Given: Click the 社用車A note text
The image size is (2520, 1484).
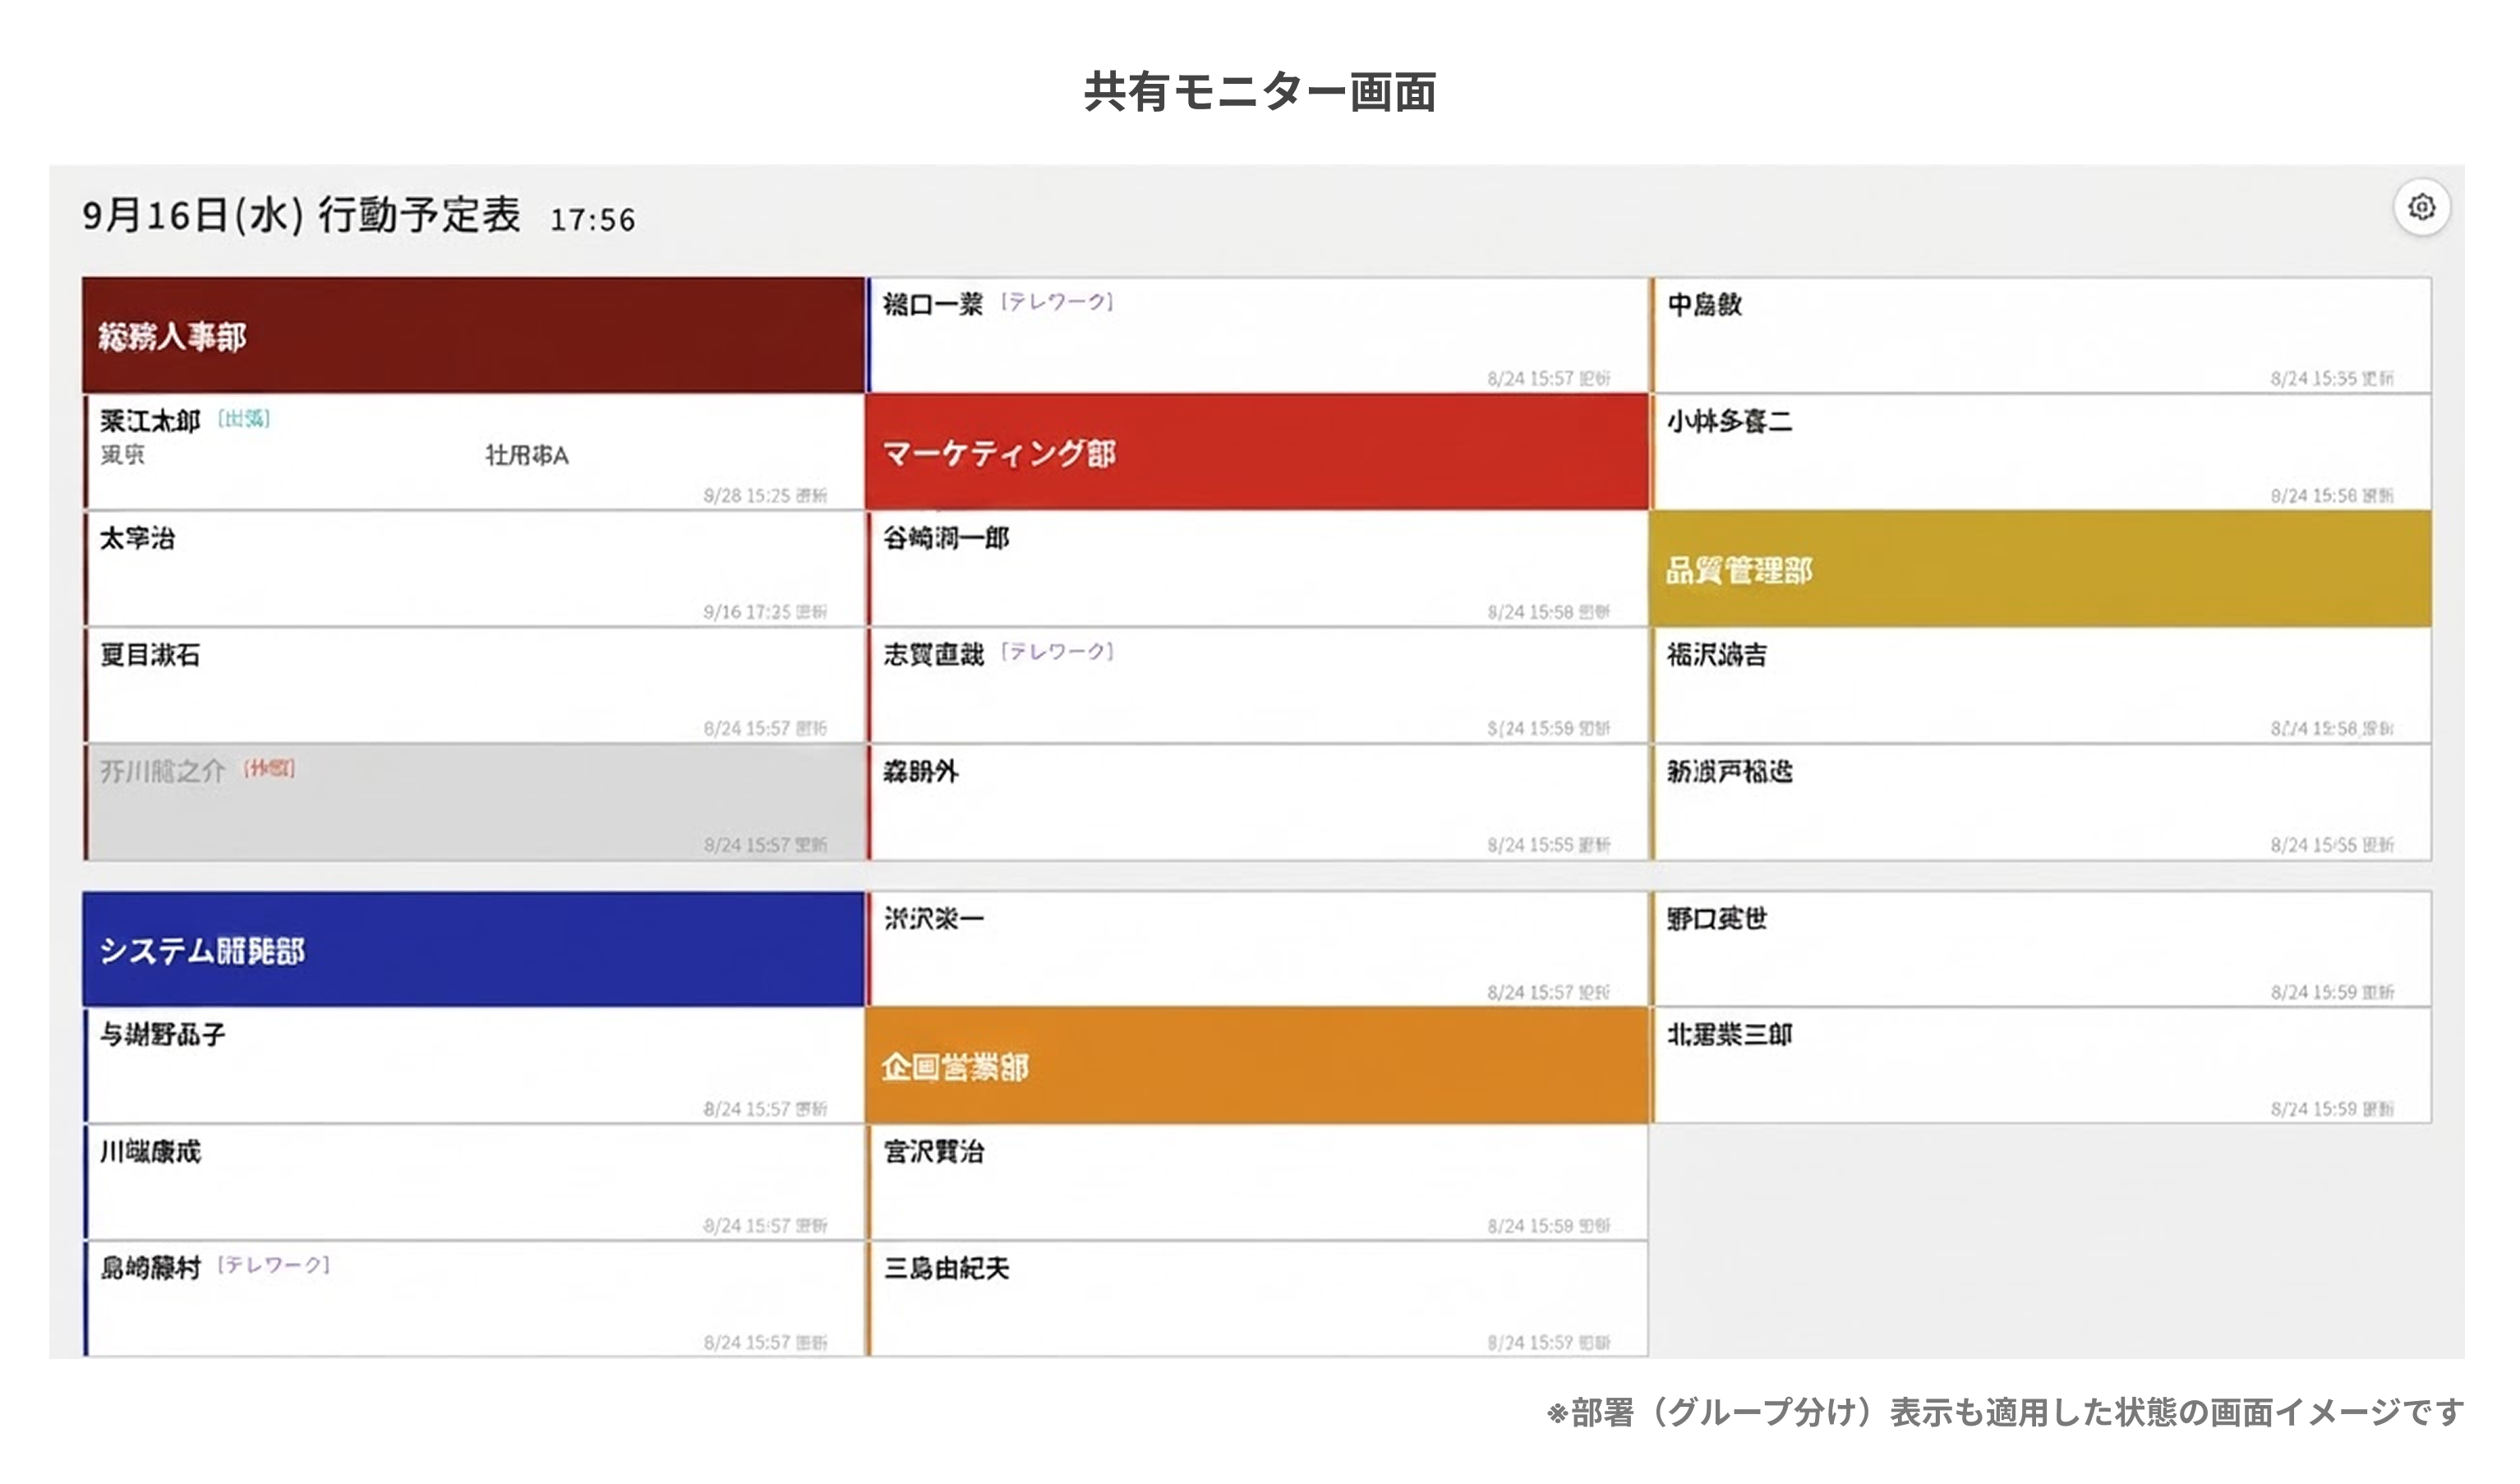Looking at the screenshot, I should (x=527, y=455).
